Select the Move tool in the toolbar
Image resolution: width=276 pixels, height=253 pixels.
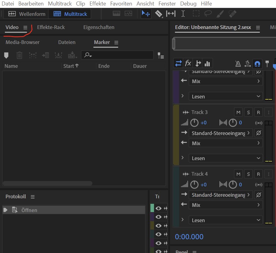point(146,14)
